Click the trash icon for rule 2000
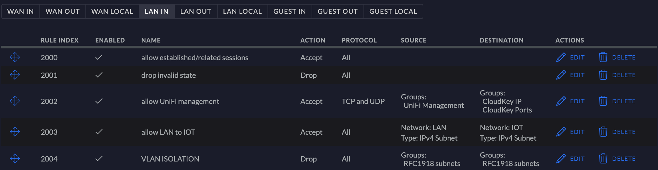658x170 pixels. pos(603,57)
